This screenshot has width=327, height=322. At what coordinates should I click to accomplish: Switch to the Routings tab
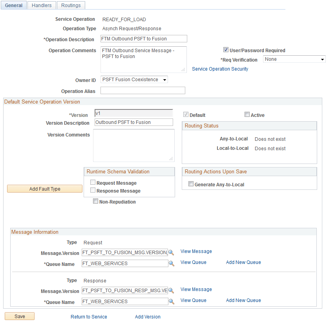(71, 5)
